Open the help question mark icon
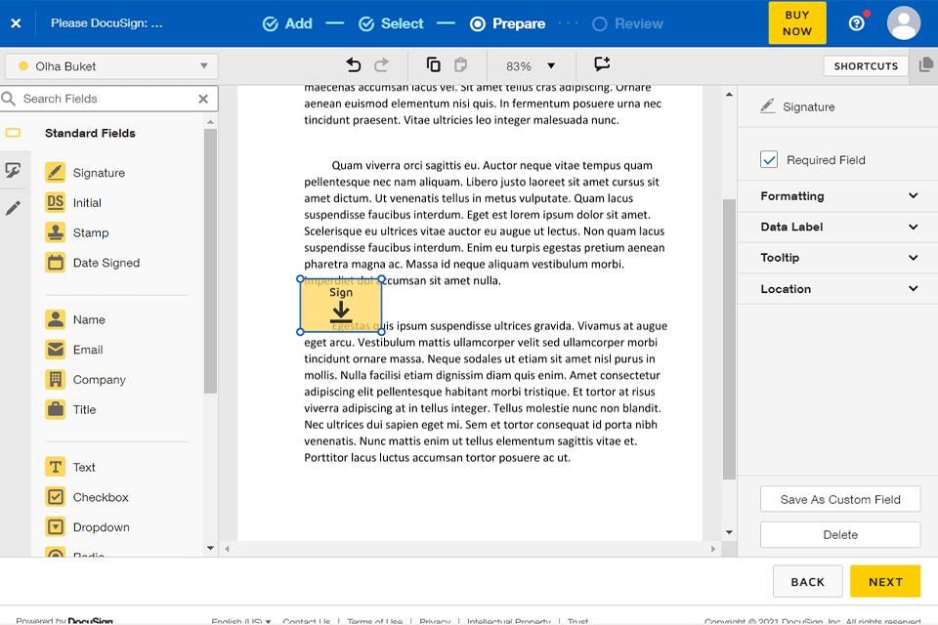The width and height of the screenshot is (938, 625). (x=857, y=23)
